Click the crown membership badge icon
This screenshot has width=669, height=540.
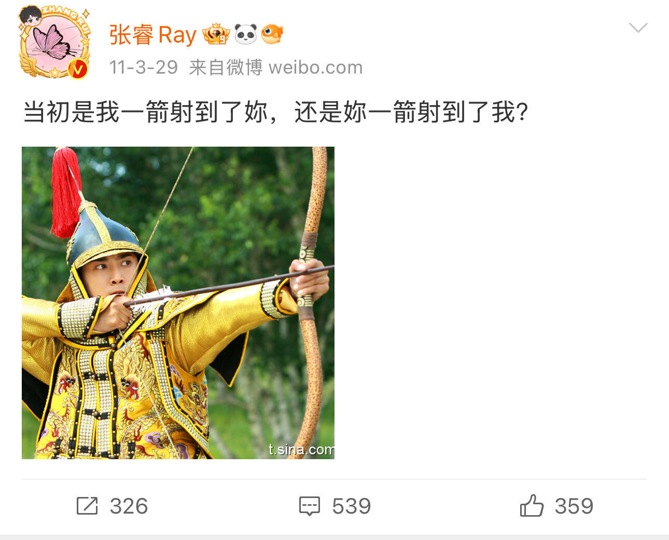pos(216,34)
